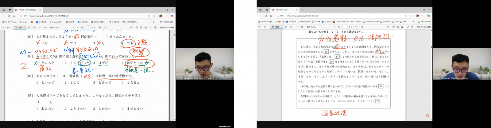Open a new tab in left browser window

[46, 10]
